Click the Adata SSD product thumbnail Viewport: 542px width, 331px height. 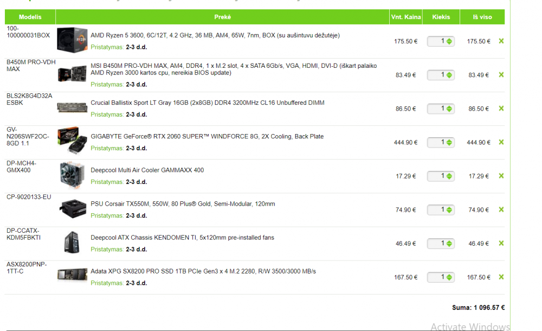tap(72, 275)
